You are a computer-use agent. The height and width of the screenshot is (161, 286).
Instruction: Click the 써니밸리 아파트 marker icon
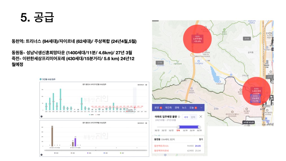pyautogui.click(x=247, y=109)
